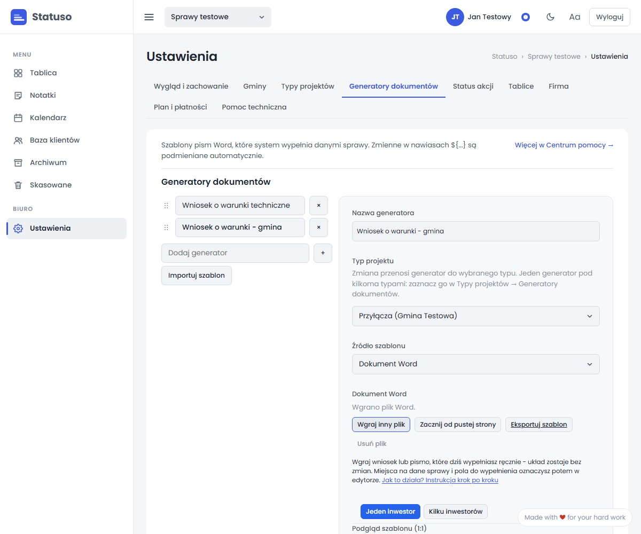Click the Wyloguj button
Image resolution: width=641 pixels, height=534 pixels.
tap(609, 17)
